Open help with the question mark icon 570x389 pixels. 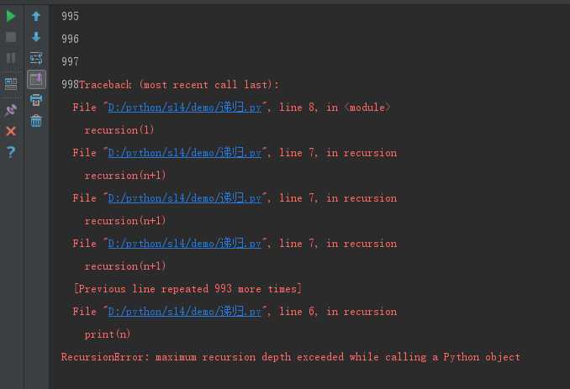coord(11,152)
